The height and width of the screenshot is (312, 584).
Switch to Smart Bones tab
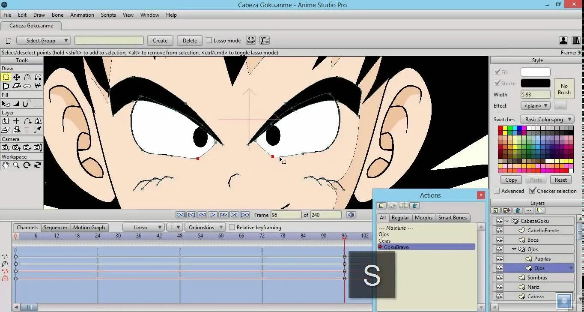452,217
